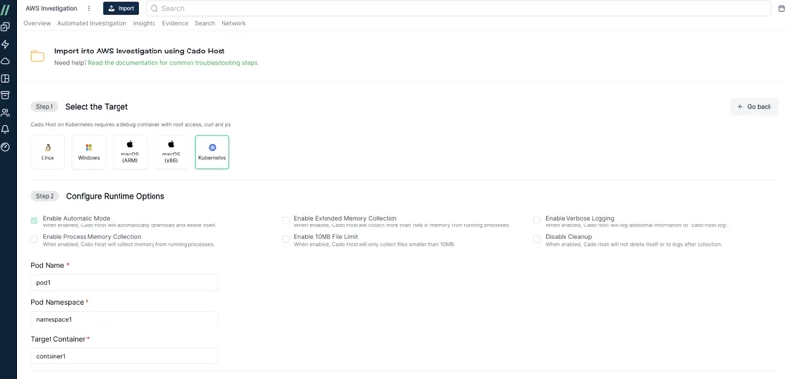Viewport: 787px width, 379px height.
Task: Check Enable Extended Memory Collection
Action: (286, 221)
